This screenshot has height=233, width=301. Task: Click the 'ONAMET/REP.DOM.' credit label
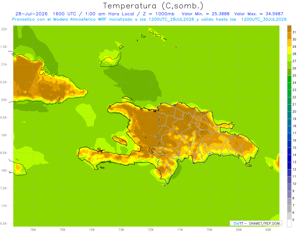pyautogui.click(x=265, y=223)
